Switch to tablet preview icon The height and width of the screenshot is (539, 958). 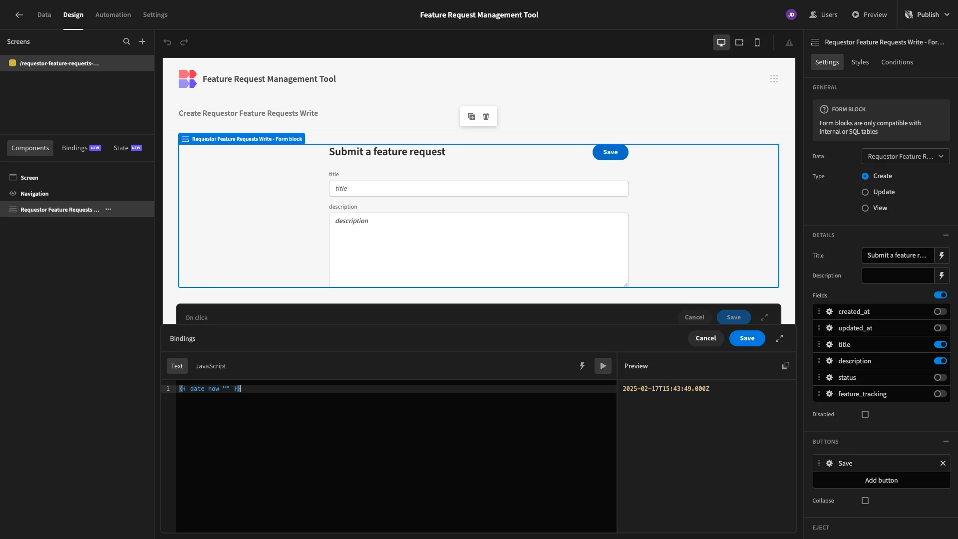tap(739, 42)
